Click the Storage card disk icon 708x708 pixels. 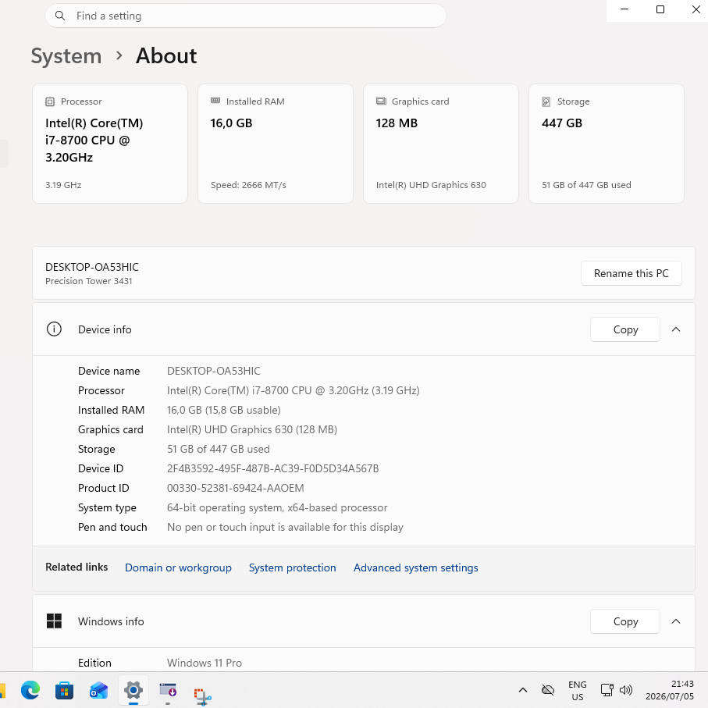[x=546, y=101]
